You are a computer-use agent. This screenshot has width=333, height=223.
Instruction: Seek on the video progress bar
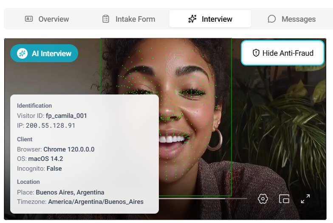point(203,198)
